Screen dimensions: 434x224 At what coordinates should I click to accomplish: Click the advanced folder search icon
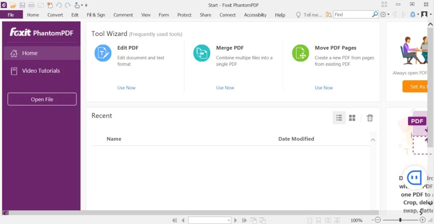(328, 15)
